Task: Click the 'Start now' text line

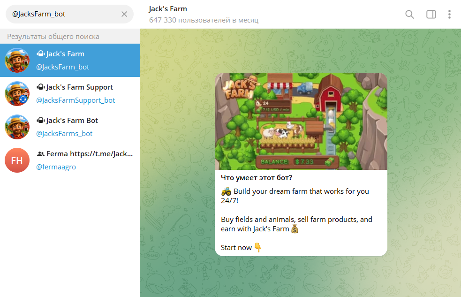Action: click(241, 248)
